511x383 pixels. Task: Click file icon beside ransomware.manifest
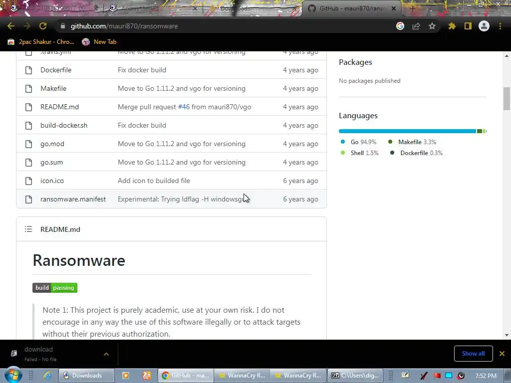tap(28, 199)
